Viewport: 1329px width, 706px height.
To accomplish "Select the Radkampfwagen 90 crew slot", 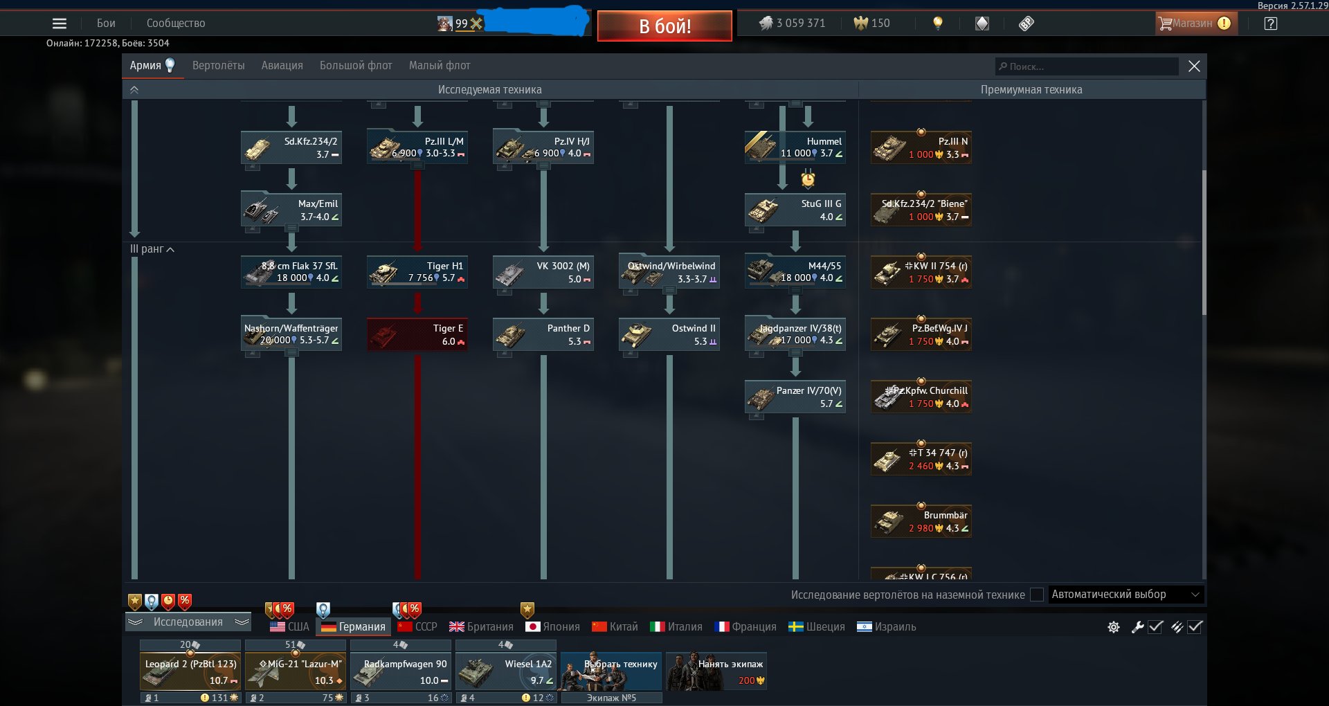I will [x=401, y=671].
